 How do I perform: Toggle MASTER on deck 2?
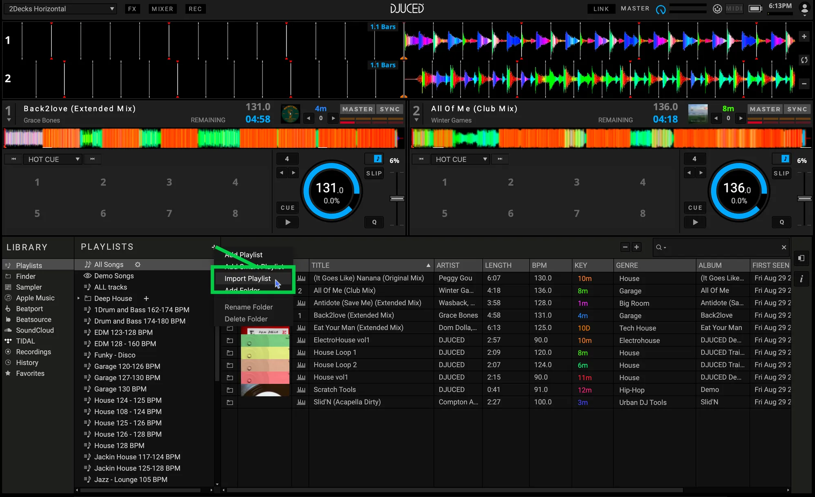(x=765, y=109)
